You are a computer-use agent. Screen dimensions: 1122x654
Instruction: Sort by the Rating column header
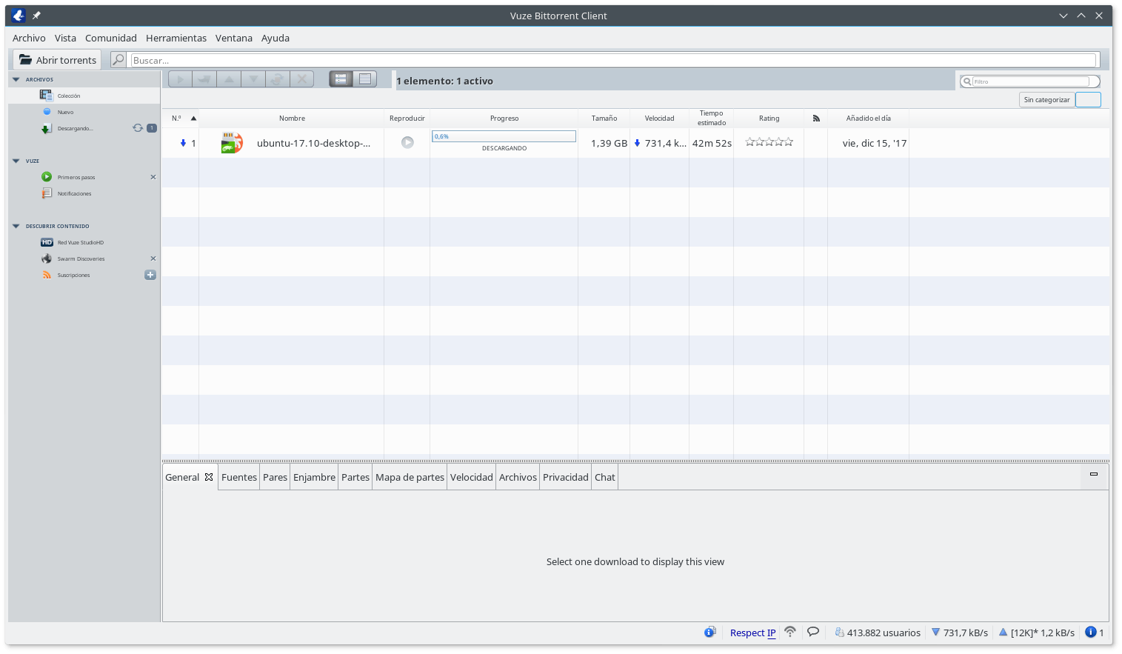(769, 119)
